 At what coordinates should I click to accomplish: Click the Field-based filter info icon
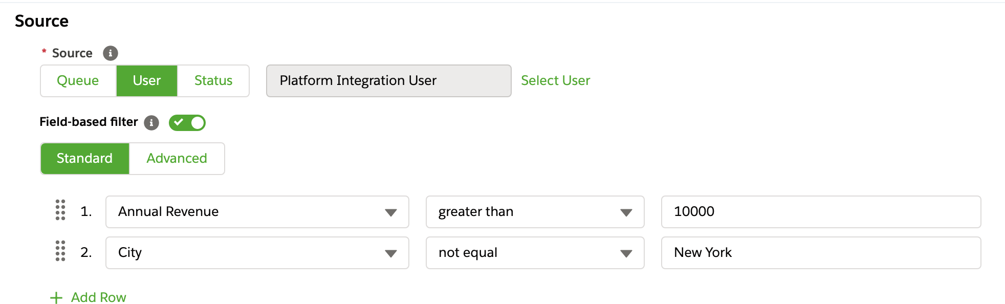click(151, 123)
